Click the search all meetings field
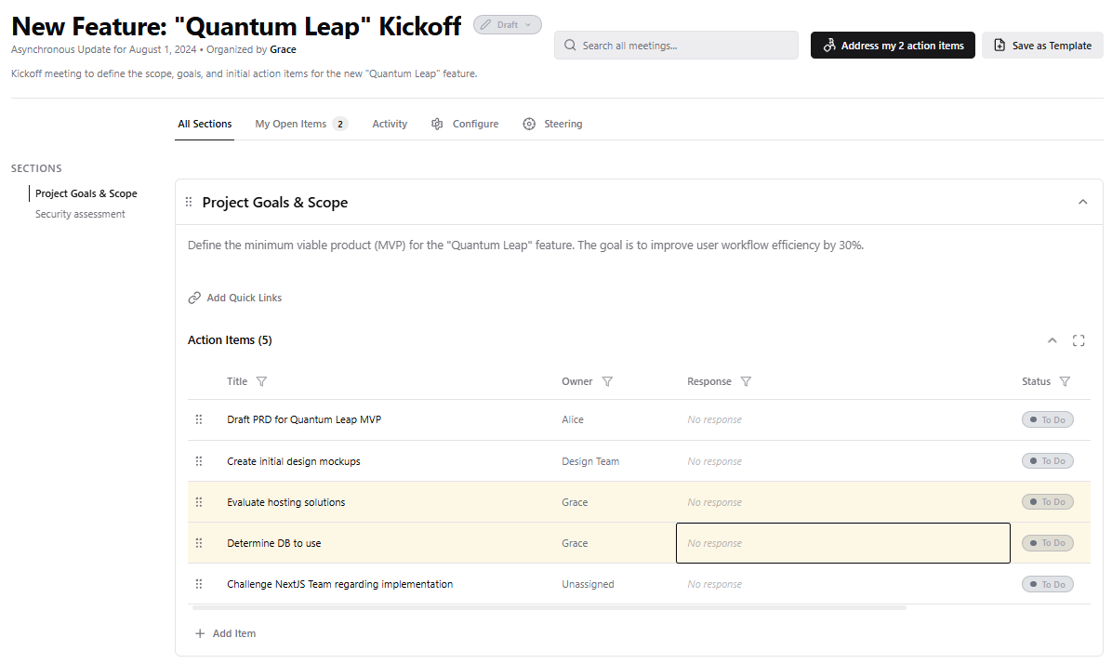 coord(676,46)
